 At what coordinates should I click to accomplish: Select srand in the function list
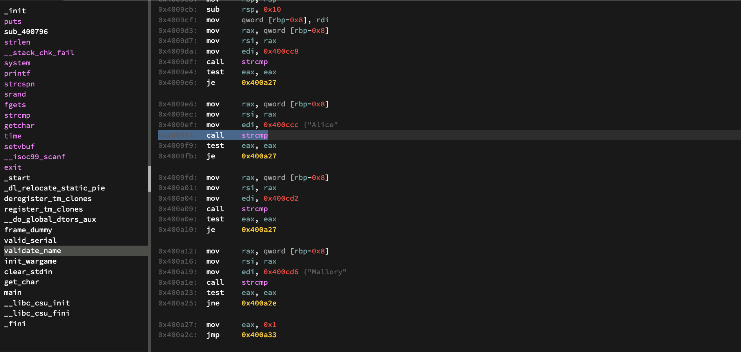[x=15, y=94]
